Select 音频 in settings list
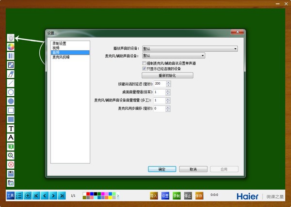 coord(70,53)
